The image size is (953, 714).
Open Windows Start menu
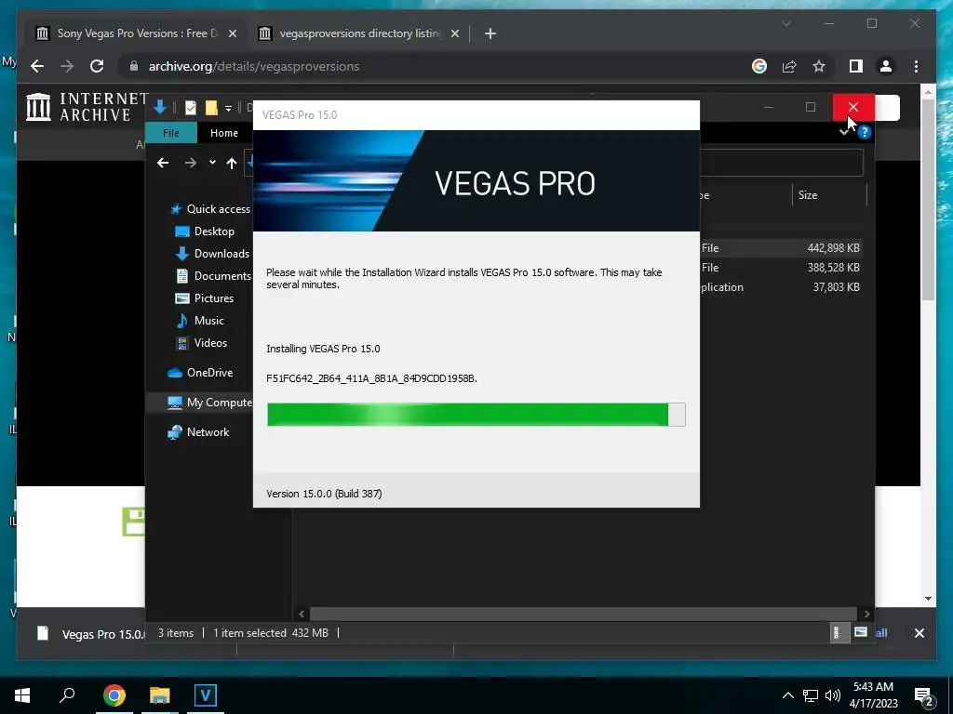(22, 695)
